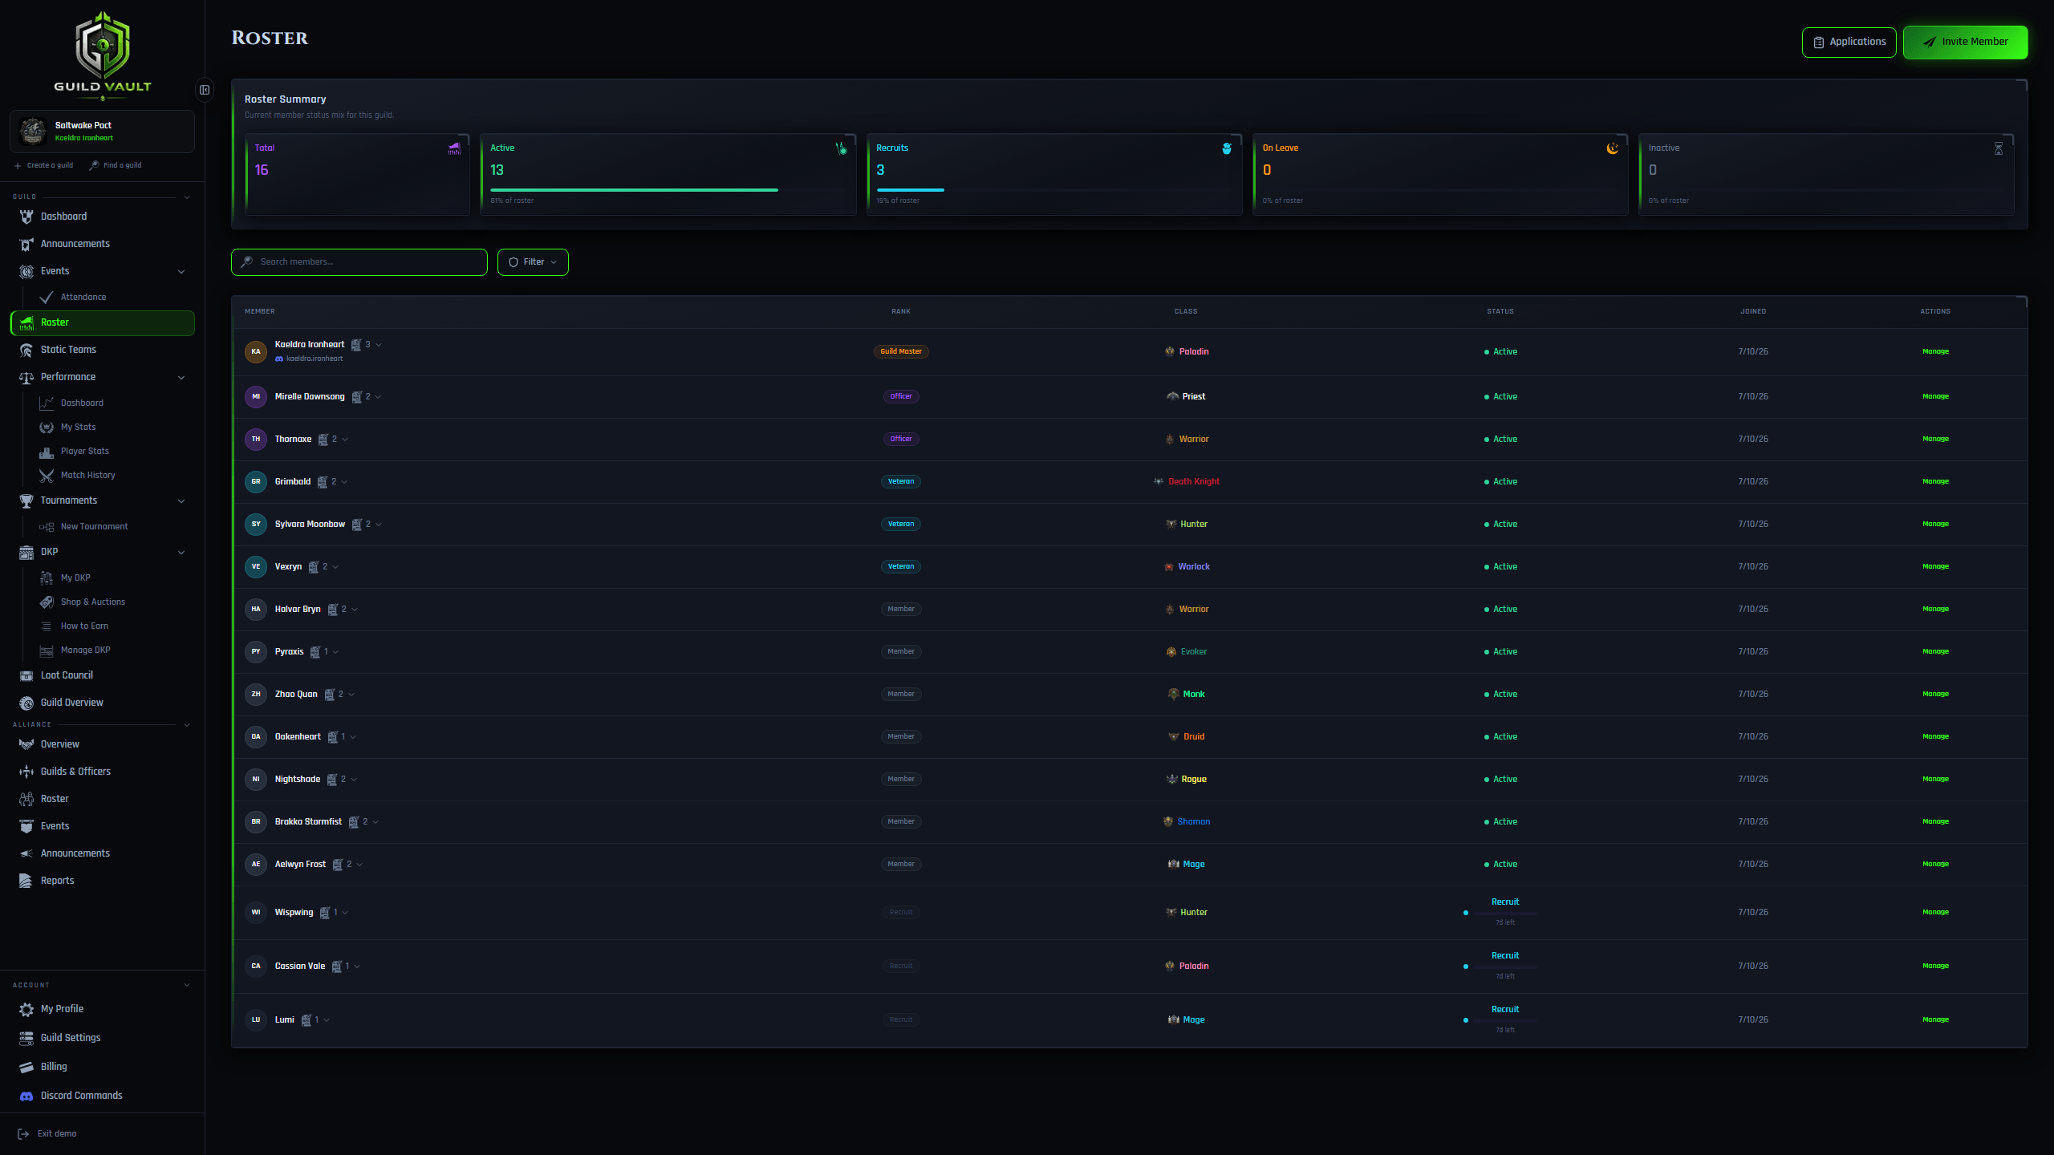Open My Stats page
This screenshot has height=1155, width=2054.
pyautogui.click(x=112, y=427)
